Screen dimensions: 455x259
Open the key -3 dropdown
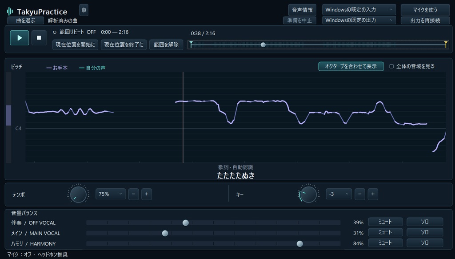tap(339, 194)
